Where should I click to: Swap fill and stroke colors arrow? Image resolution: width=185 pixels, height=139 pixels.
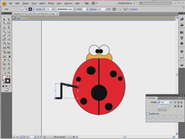[10, 76]
